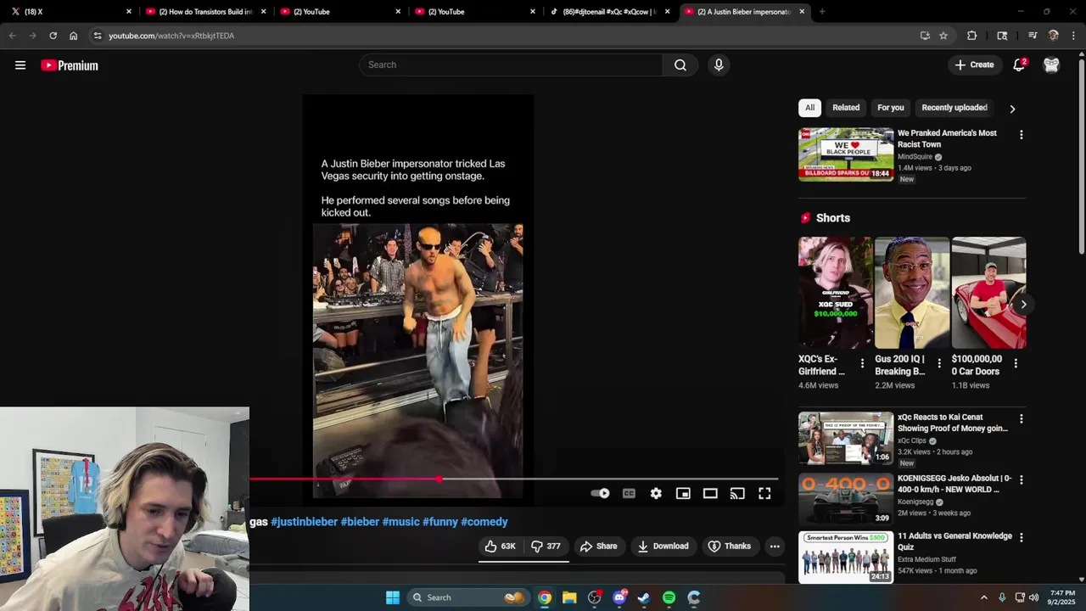Open options for 11 Adults Quiz video
The width and height of the screenshot is (1086, 611).
pos(1021,537)
